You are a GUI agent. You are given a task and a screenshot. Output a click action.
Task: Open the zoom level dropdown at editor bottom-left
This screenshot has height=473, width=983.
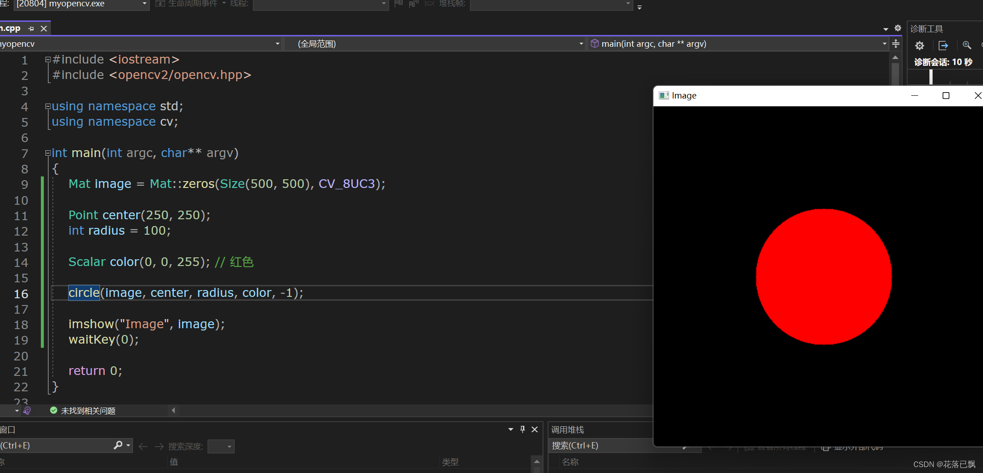17,411
